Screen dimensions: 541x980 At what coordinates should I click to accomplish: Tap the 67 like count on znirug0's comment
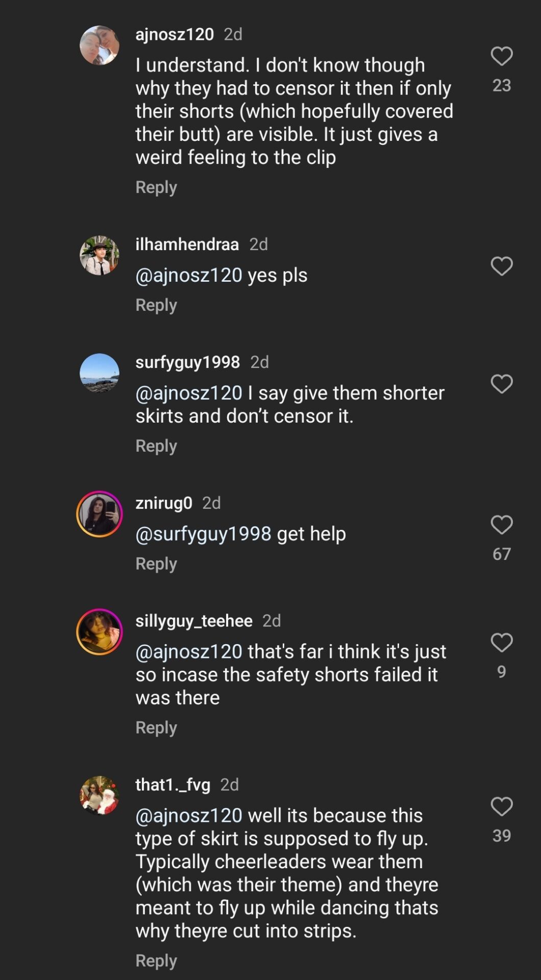click(502, 553)
